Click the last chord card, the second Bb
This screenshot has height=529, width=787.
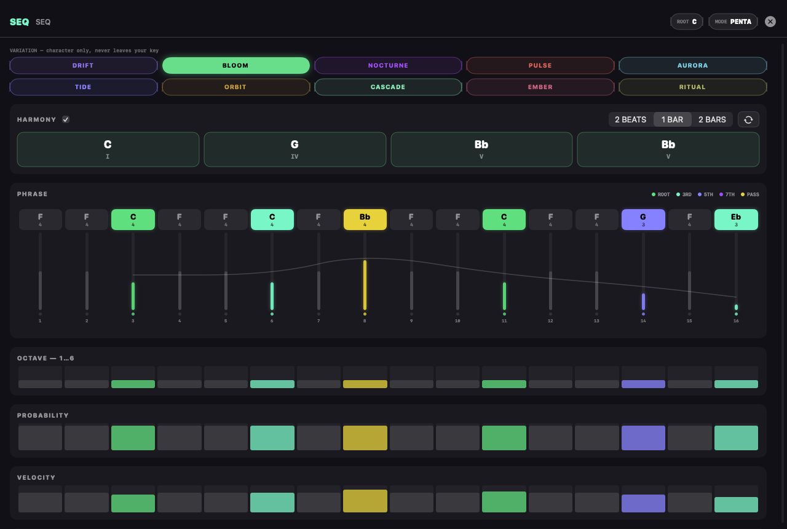point(668,149)
